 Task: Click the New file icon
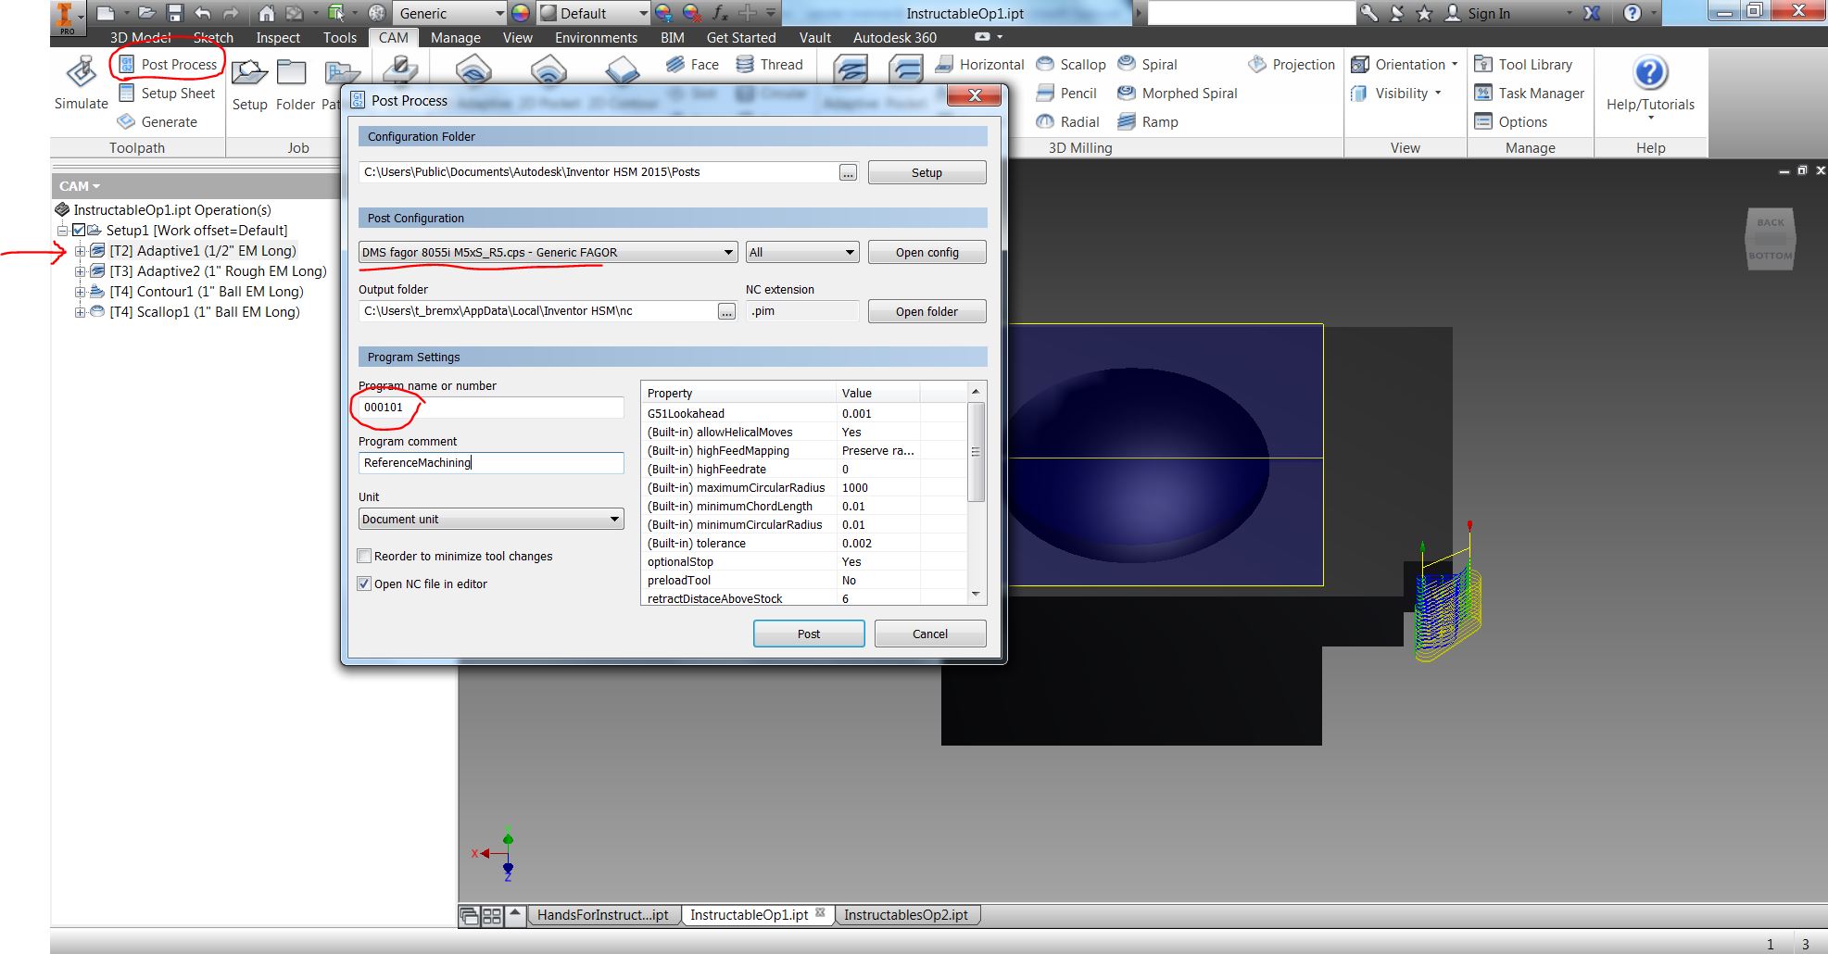[x=106, y=13]
